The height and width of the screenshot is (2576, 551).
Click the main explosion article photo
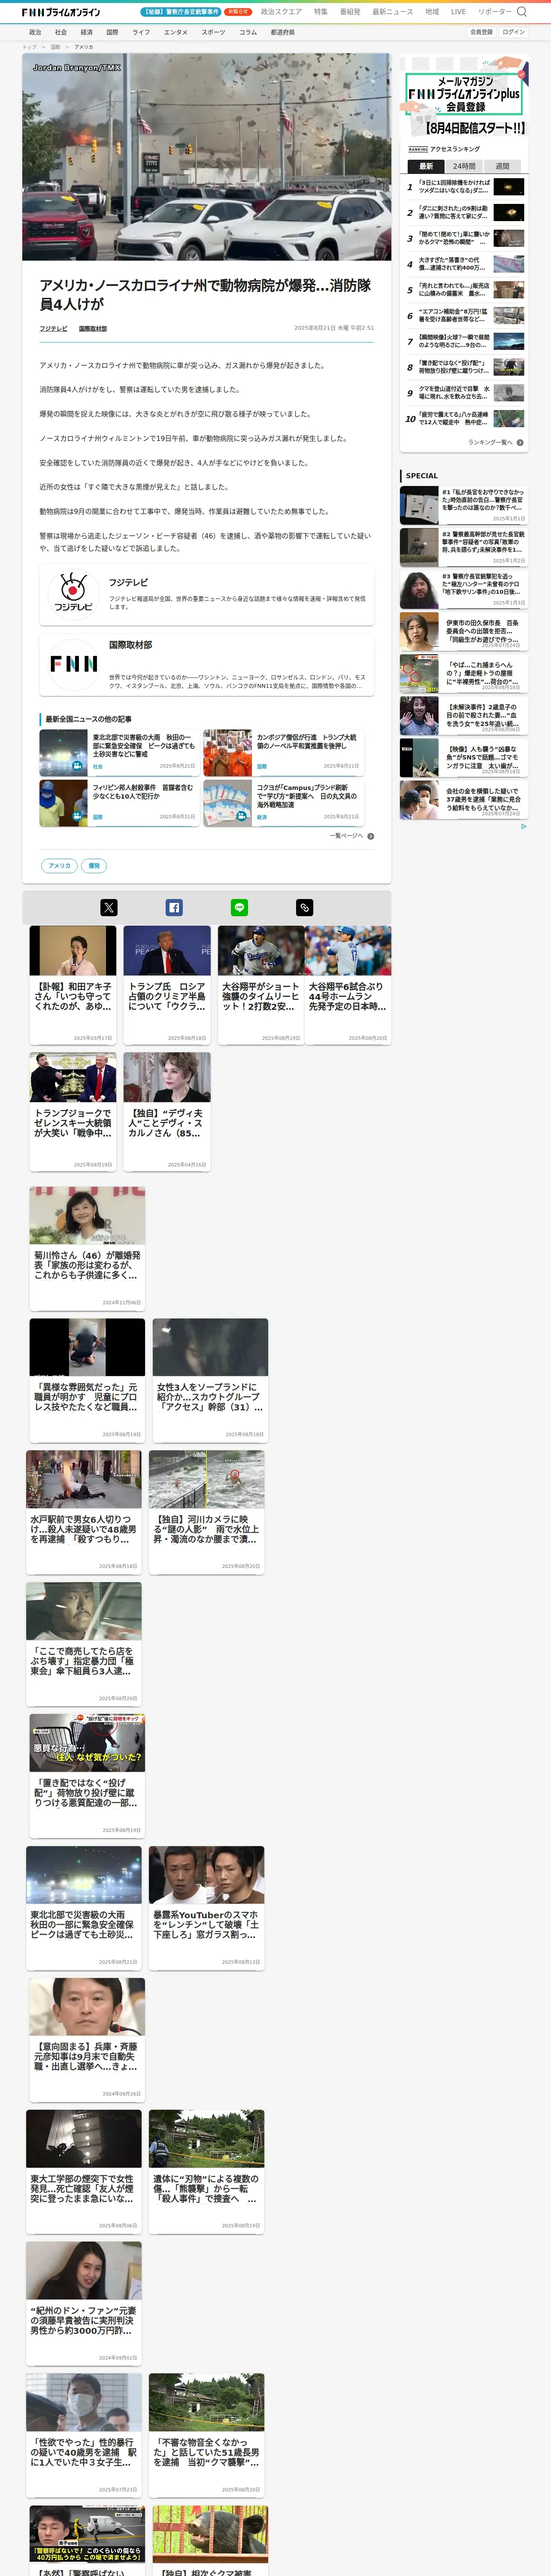point(207,157)
